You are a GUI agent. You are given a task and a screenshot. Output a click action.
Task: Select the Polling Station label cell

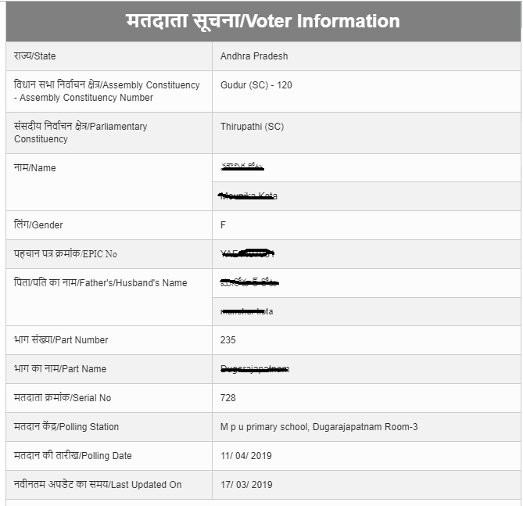(109, 427)
